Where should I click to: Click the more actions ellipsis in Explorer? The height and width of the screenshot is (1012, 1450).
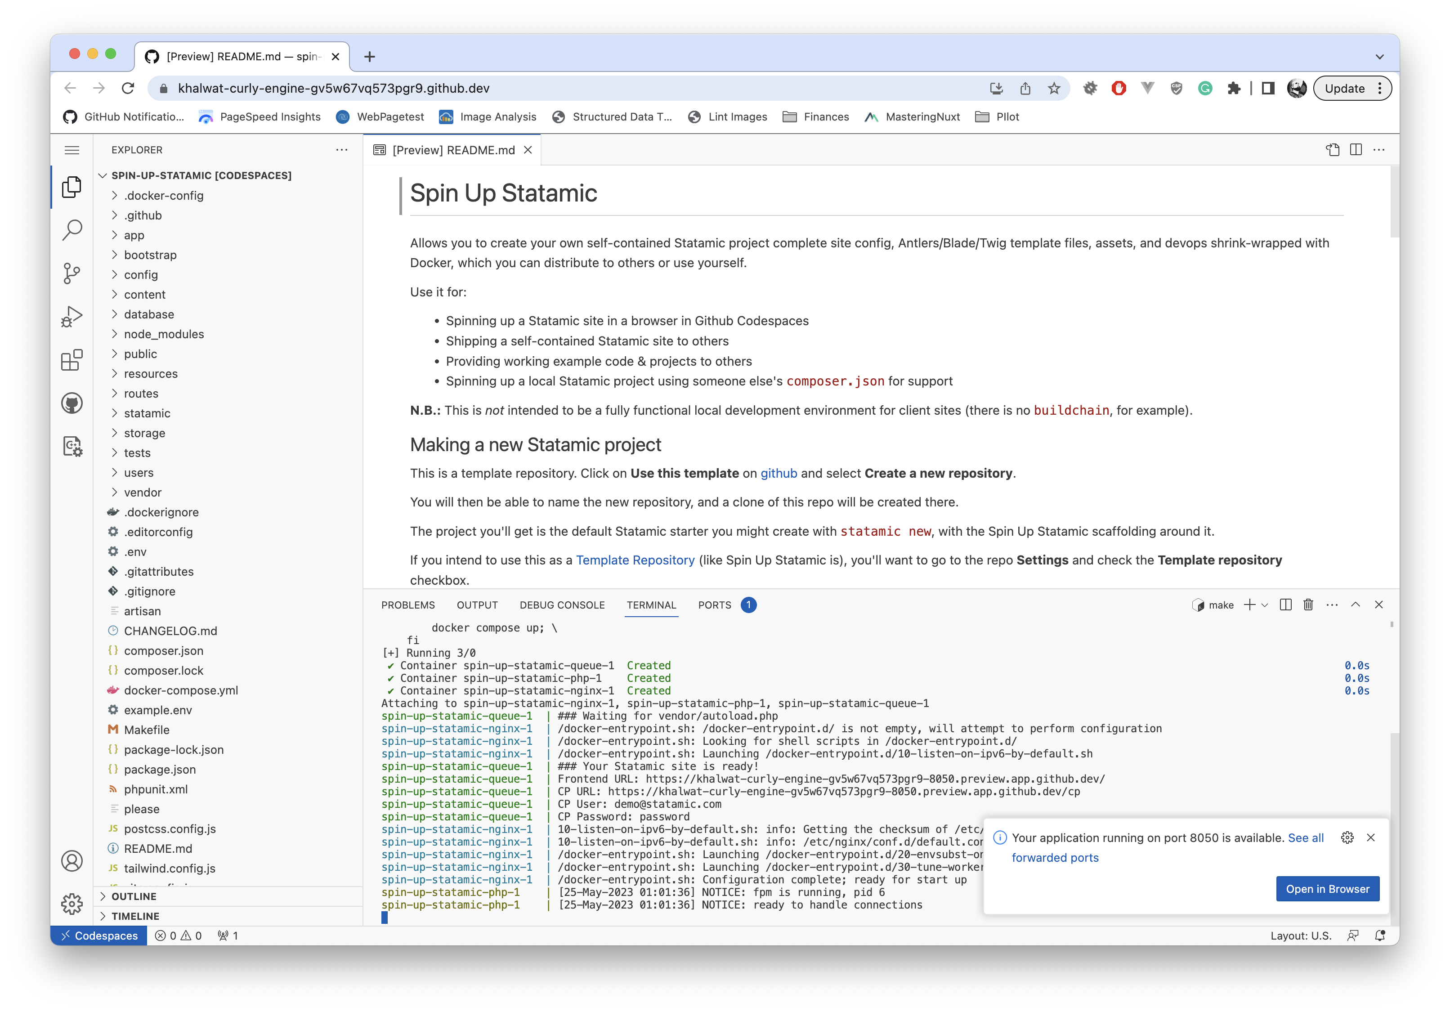[344, 150]
